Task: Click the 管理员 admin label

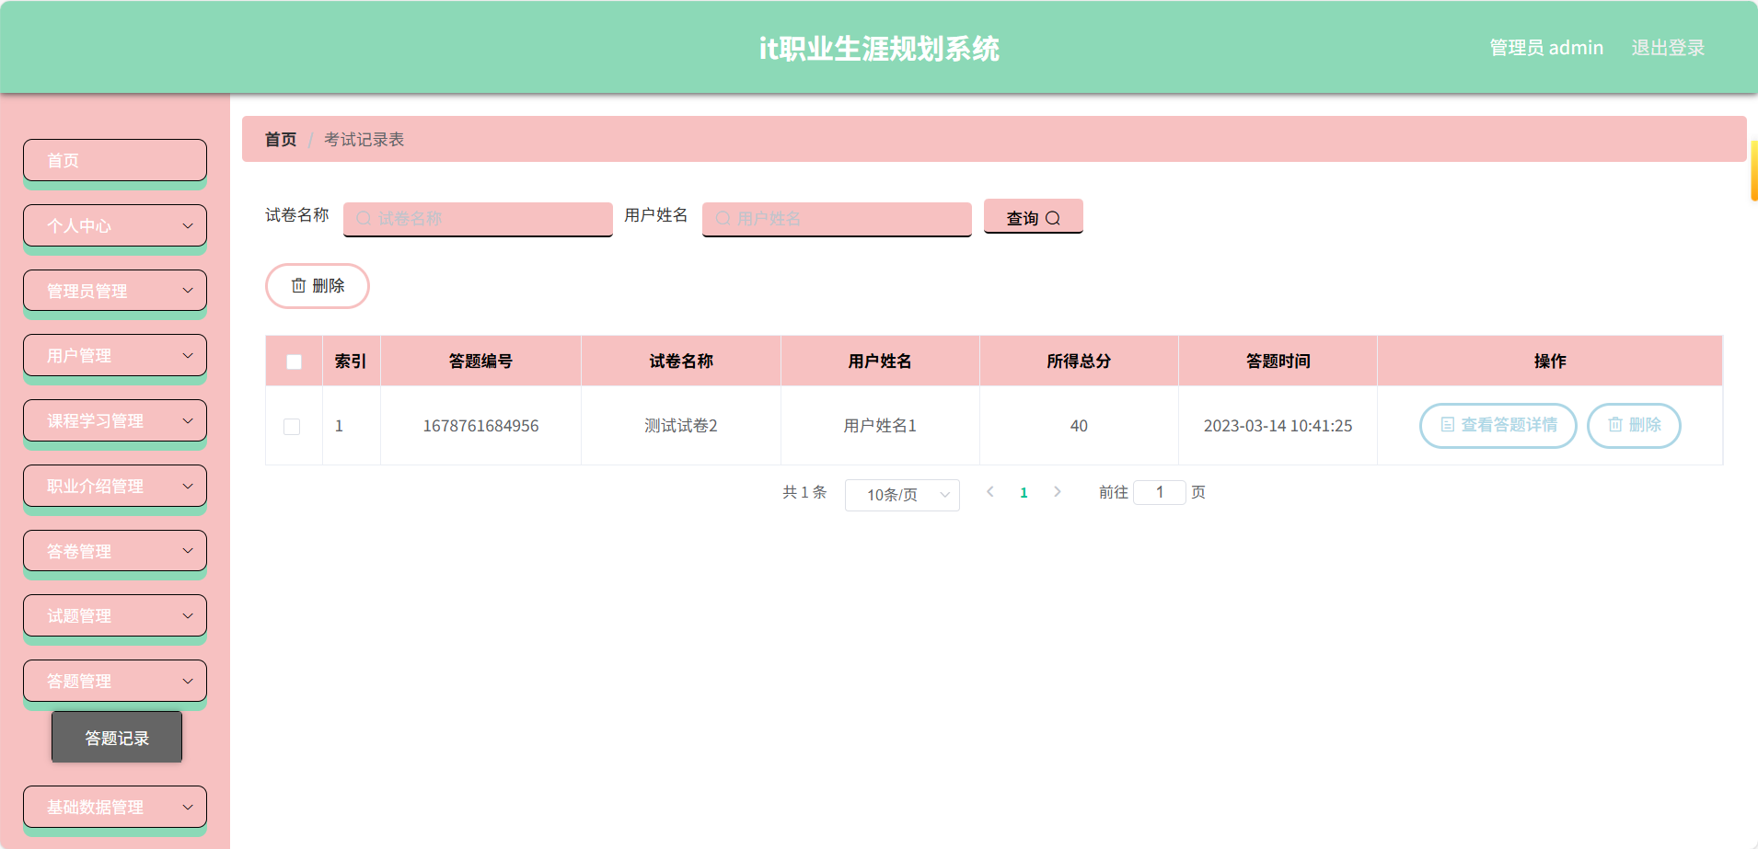Action: coord(1546,48)
